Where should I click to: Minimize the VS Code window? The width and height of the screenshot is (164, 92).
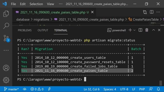pyautogui.click(x=135, y=4)
